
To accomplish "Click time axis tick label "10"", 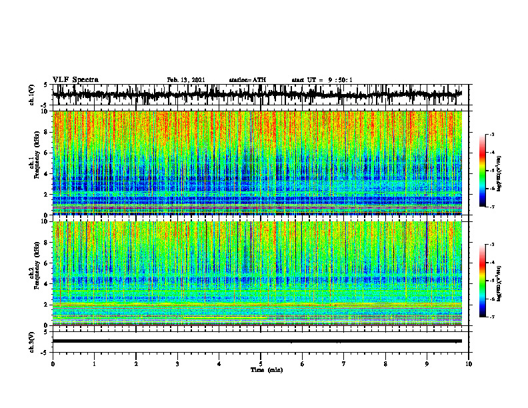I will point(469,364).
